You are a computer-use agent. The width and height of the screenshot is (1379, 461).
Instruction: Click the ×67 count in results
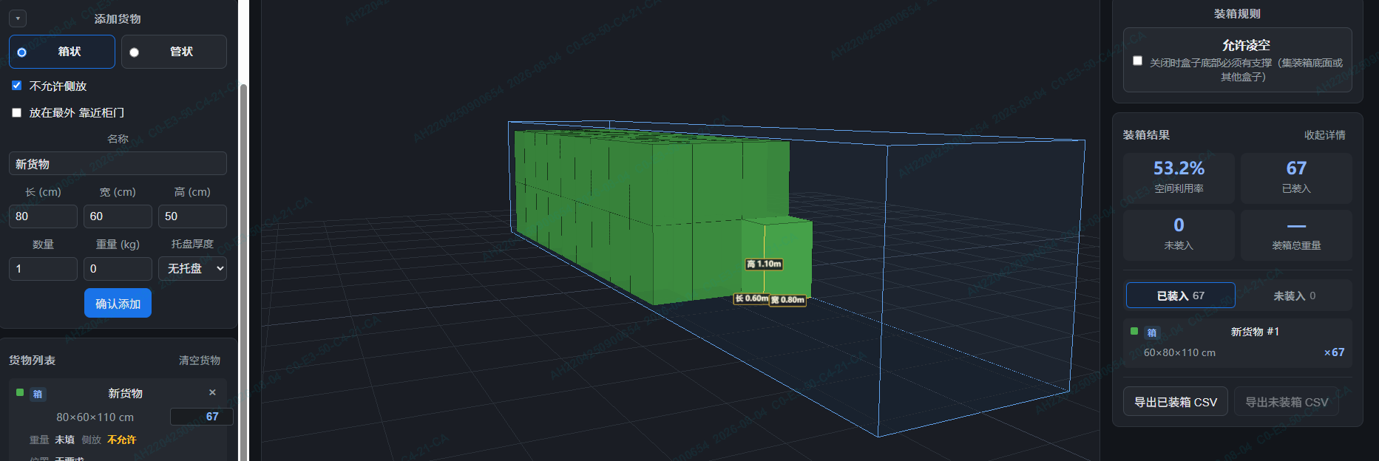1334,352
